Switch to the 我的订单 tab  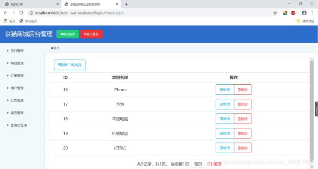30,4
